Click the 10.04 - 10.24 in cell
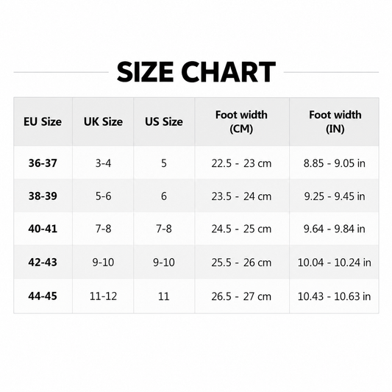 [334, 262]
